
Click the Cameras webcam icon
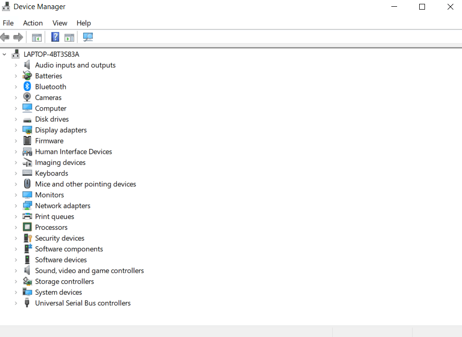[x=27, y=97]
